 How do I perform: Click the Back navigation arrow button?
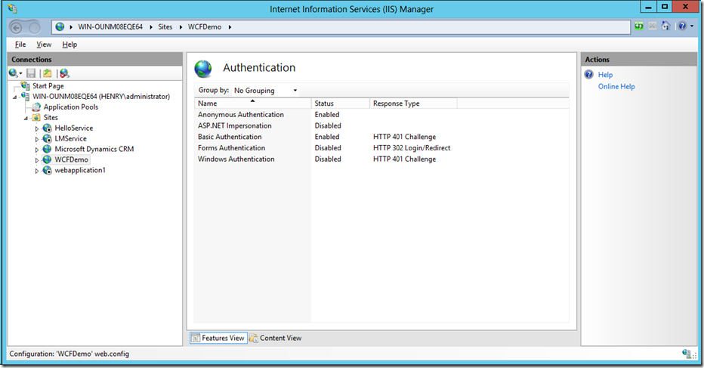pyautogui.click(x=16, y=28)
